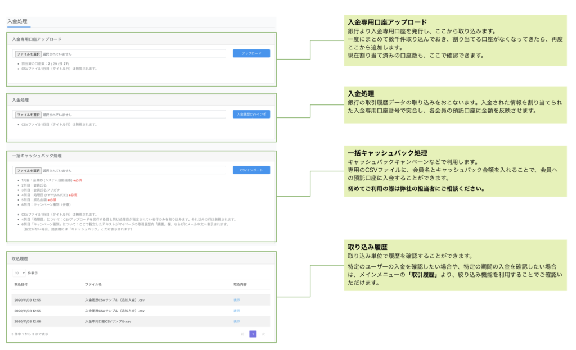Image resolution: width=576 pixels, height=350 pixels.
Task: Sort by the ファイル名 column header
Action: [x=93, y=285]
